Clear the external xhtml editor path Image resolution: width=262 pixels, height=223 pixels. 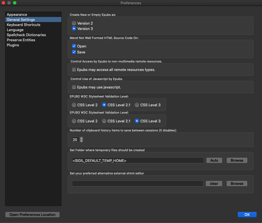click(214, 183)
